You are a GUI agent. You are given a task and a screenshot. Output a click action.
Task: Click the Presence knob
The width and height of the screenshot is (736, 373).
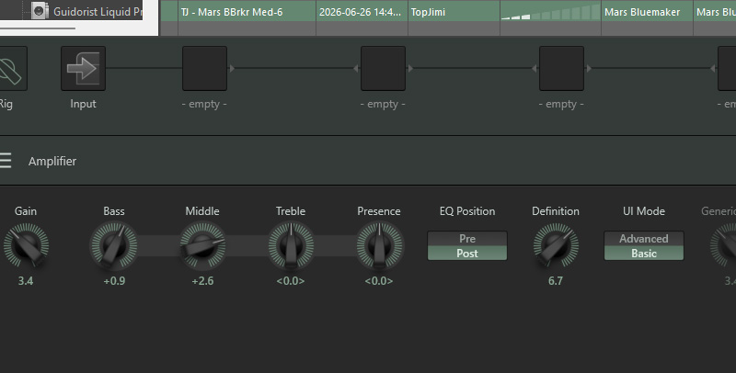click(x=379, y=245)
